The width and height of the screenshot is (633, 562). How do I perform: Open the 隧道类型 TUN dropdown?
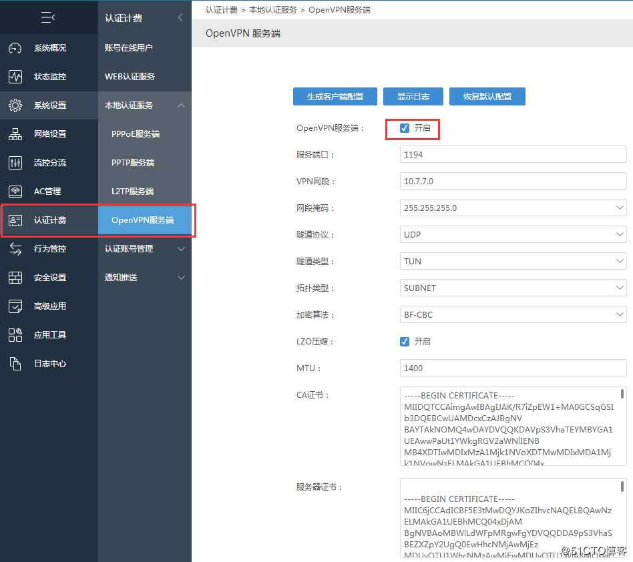(x=513, y=261)
